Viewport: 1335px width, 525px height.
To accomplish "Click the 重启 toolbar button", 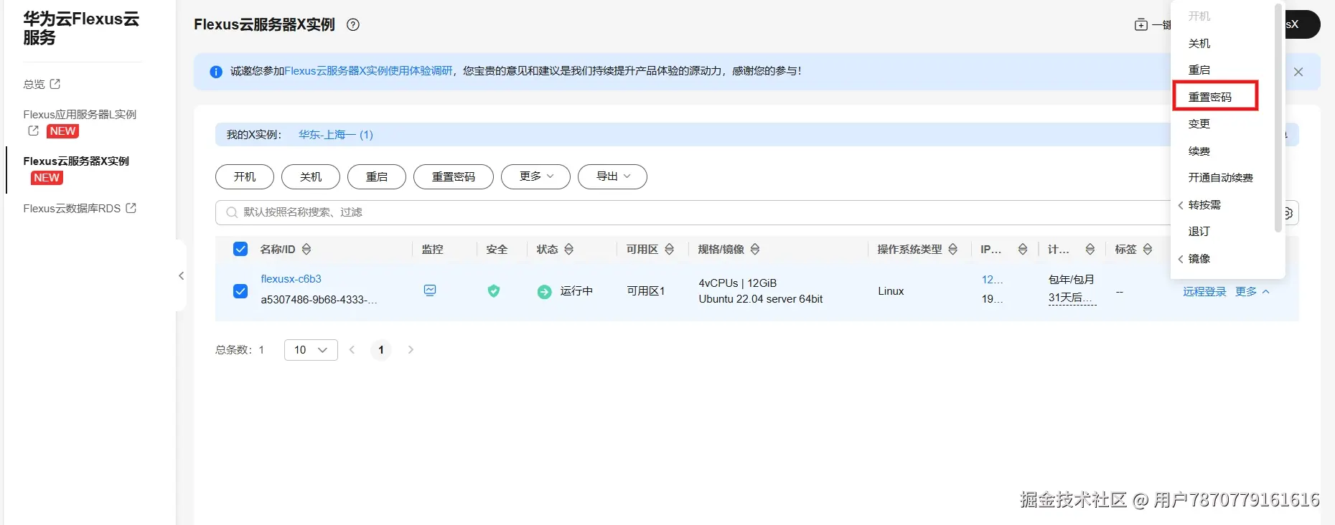I will coord(377,176).
